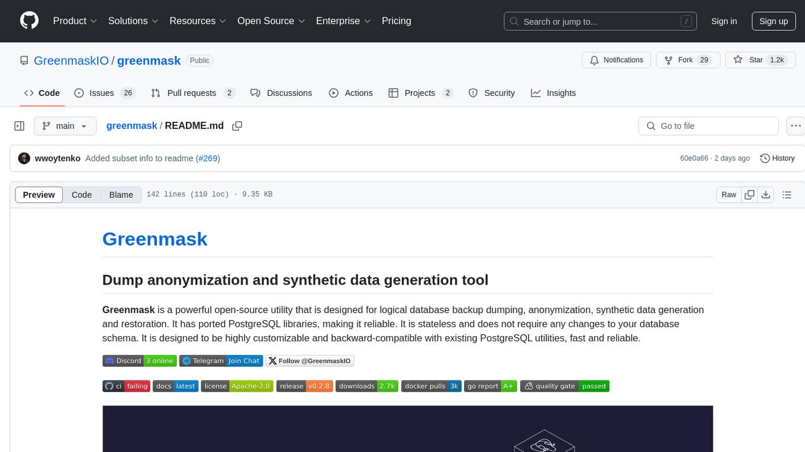
Task: Open the Telegram Join Chat badge
Action: pos(221,361)
